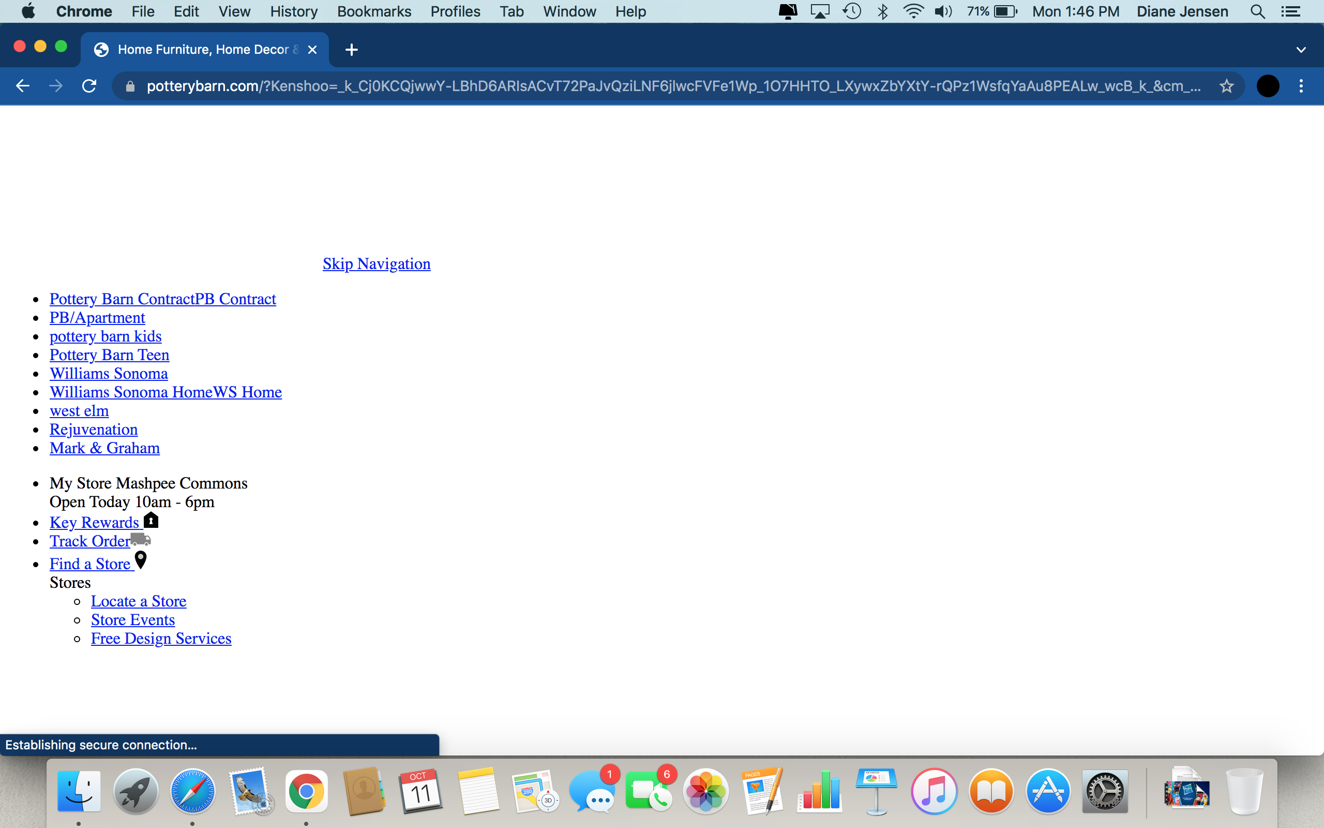The image size is (1324, 828).
Task: Click the new tab plus button
Action: pyautogui.click(x=351, y=50)
